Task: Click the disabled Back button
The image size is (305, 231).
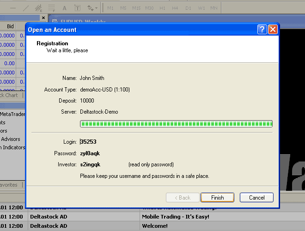Action: [183, 198]
